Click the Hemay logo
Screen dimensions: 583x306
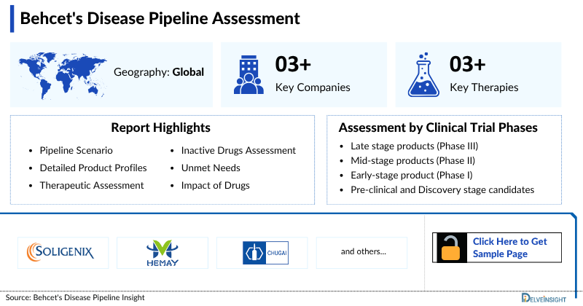coord(163,254)
